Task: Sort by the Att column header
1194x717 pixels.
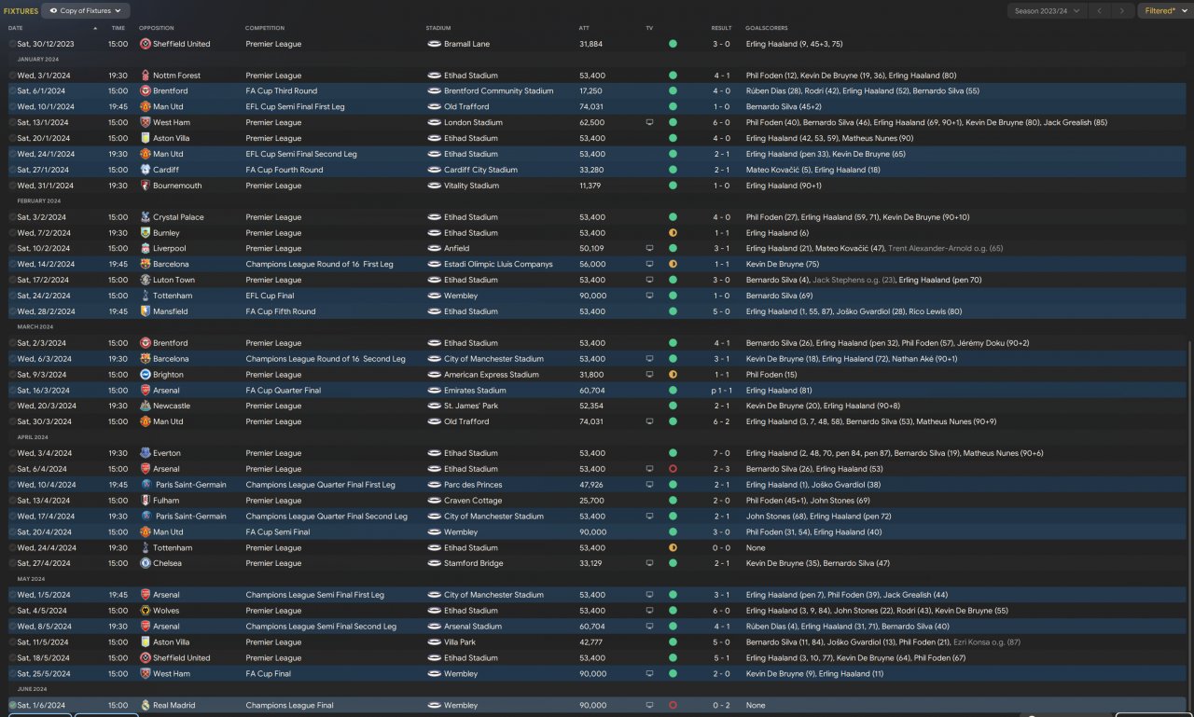Action: point(584,28)
